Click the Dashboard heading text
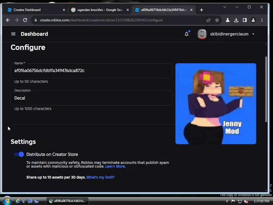Screen dimensions: 273x205 (34, 34)
